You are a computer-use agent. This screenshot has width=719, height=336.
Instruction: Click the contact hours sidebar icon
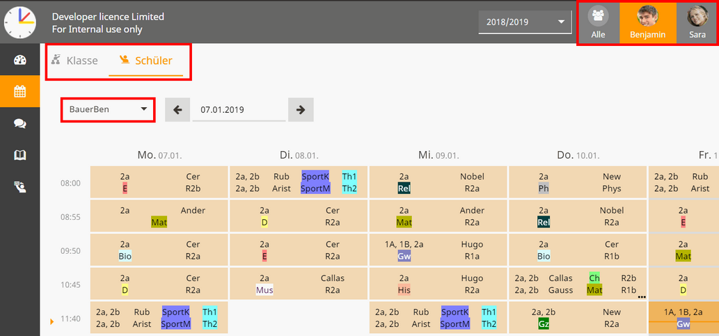pos(19,186)
